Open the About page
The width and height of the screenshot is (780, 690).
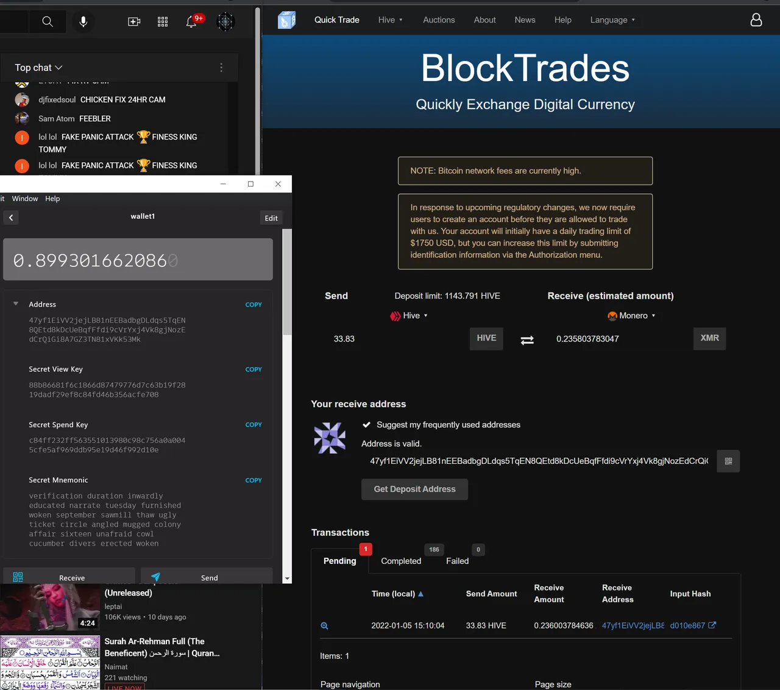(484, 20)
